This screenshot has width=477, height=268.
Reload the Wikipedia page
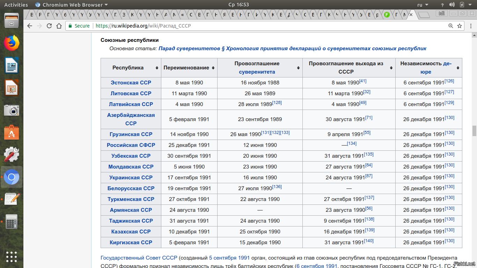pos(49,26)
